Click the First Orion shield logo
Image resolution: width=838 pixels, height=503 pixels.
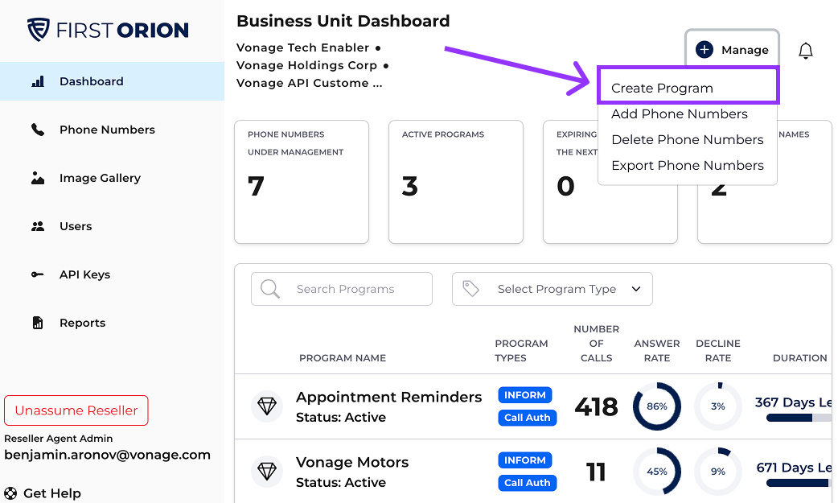tap(39, 30)
